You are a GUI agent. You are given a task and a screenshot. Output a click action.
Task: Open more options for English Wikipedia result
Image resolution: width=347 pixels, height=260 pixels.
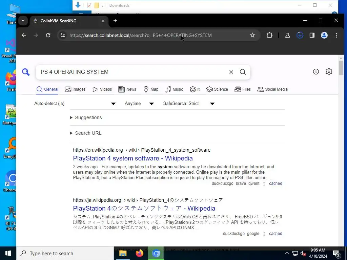[264, 184]
